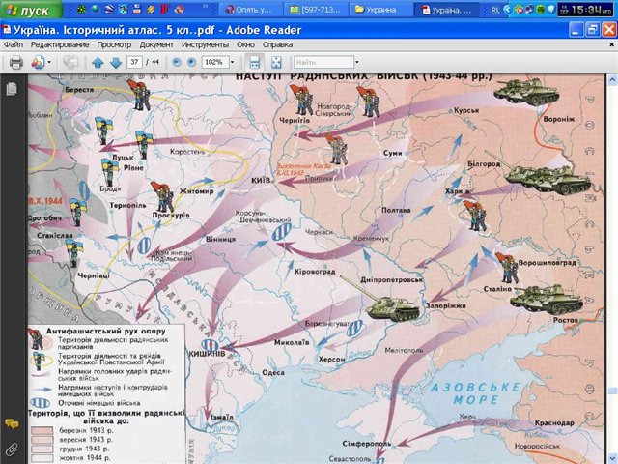Click the zoom percentage field showing 102%

pyautogui.click(x=214, y=62)
